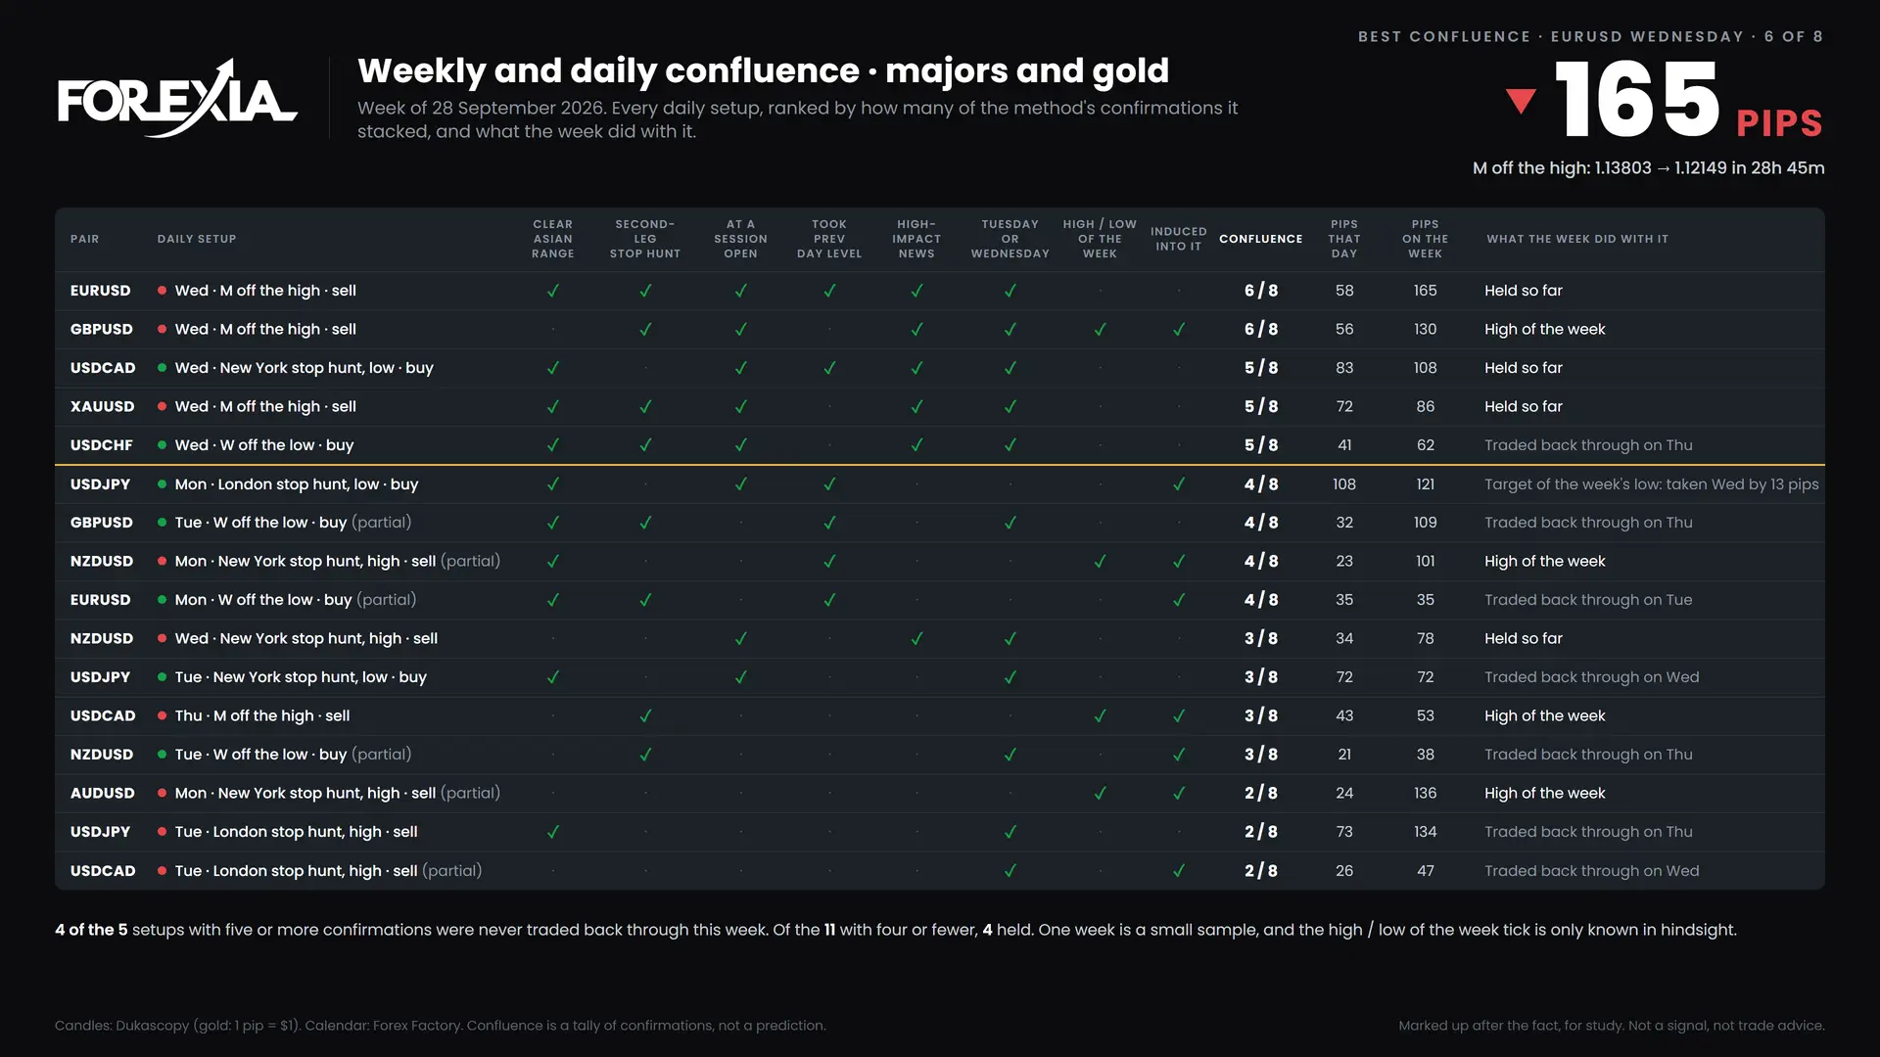Click the green dot on the USDCAD New York stop hunt buy row
Screen dimensions: 1880x1057
pos(162,368)
